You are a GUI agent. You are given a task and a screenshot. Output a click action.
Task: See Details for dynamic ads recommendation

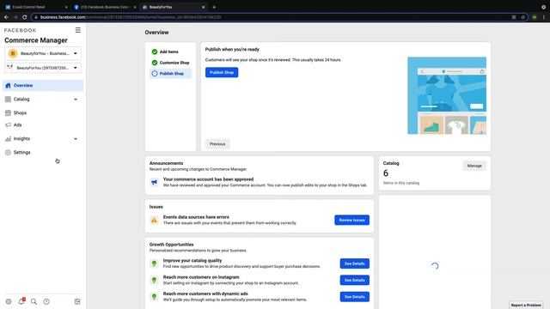(x=355, y=297)
